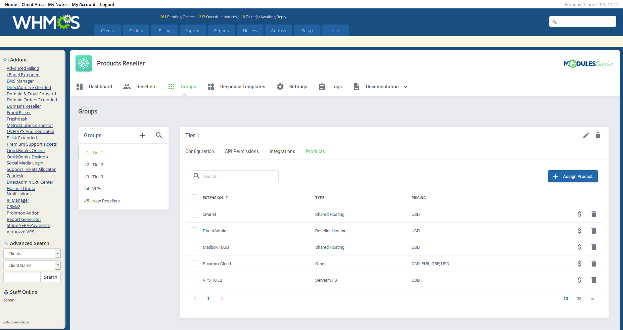The image size is (623, 330).
Task: Open the Setup main menu
Action: coord(307,31)
